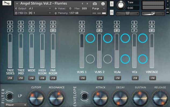This screenshot has width=170, height=107.
Task: Open the MIDI Ch channel selector
Action: pyautogui.click(x=50, y=13)
